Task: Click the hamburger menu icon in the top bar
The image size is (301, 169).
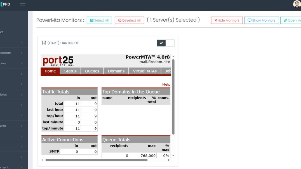Action: click(23, 4)
